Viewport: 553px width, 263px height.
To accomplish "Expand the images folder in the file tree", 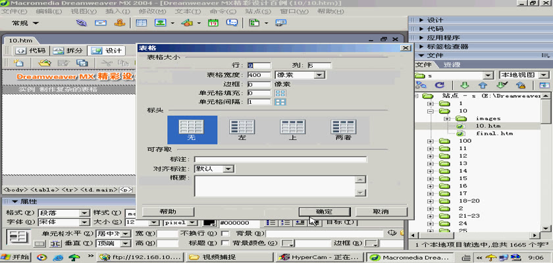I will pyautogui.click(x=447, y=118).
